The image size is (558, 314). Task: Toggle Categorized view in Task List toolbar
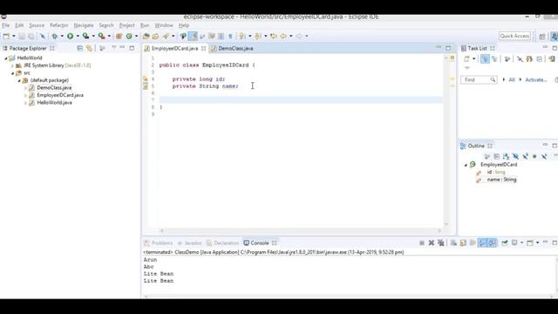485,58
